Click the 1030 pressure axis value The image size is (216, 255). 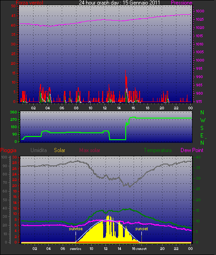tap(200, 11)
